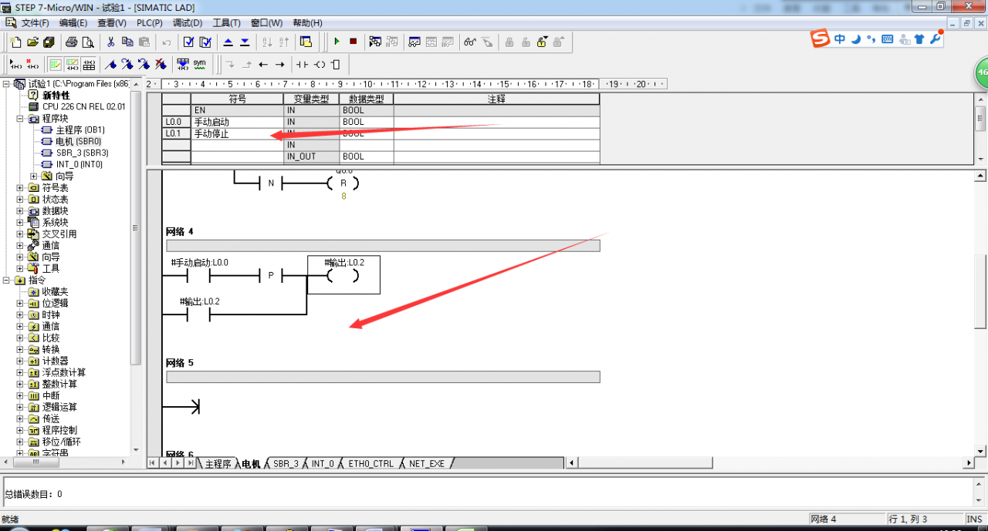Switch to the NET_EXE tab
The image size is (988, 531).
[x=427, y=464]
